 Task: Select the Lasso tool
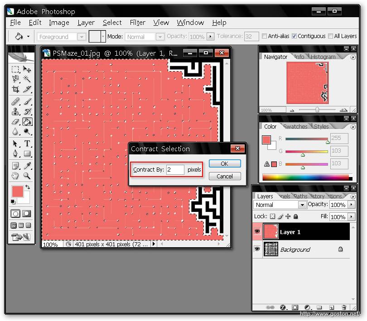(15, 79)
